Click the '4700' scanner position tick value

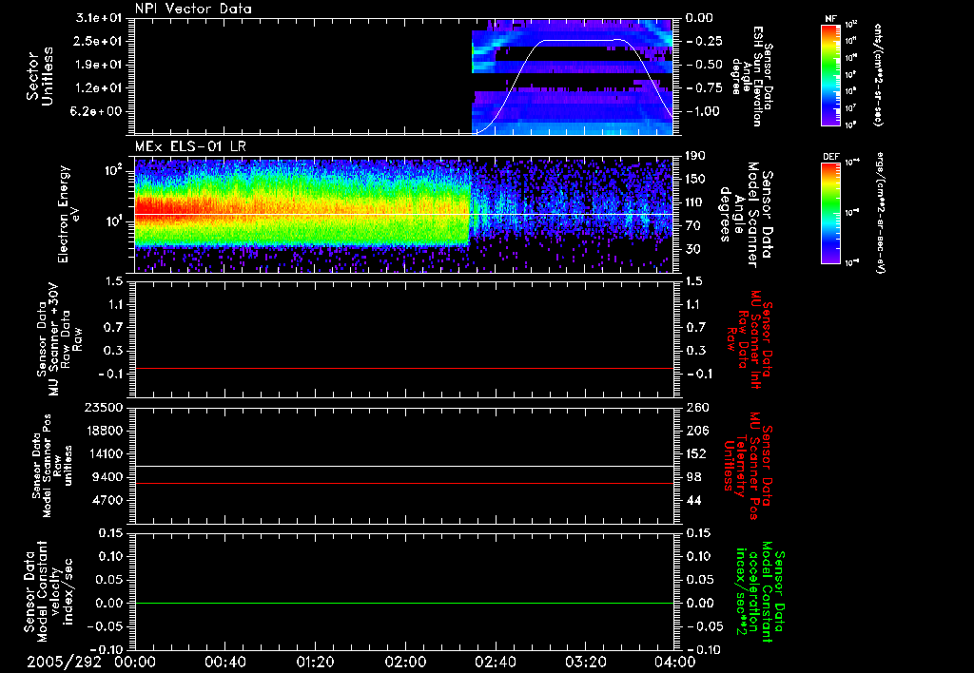point(107,500)
